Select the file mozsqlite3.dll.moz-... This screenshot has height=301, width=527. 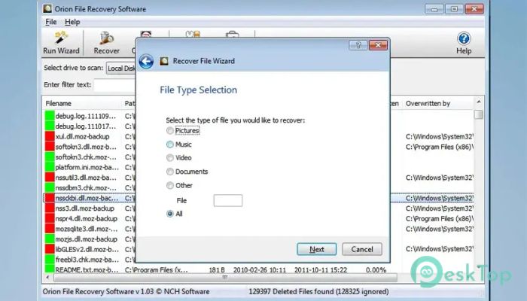[x=87, y=229]
